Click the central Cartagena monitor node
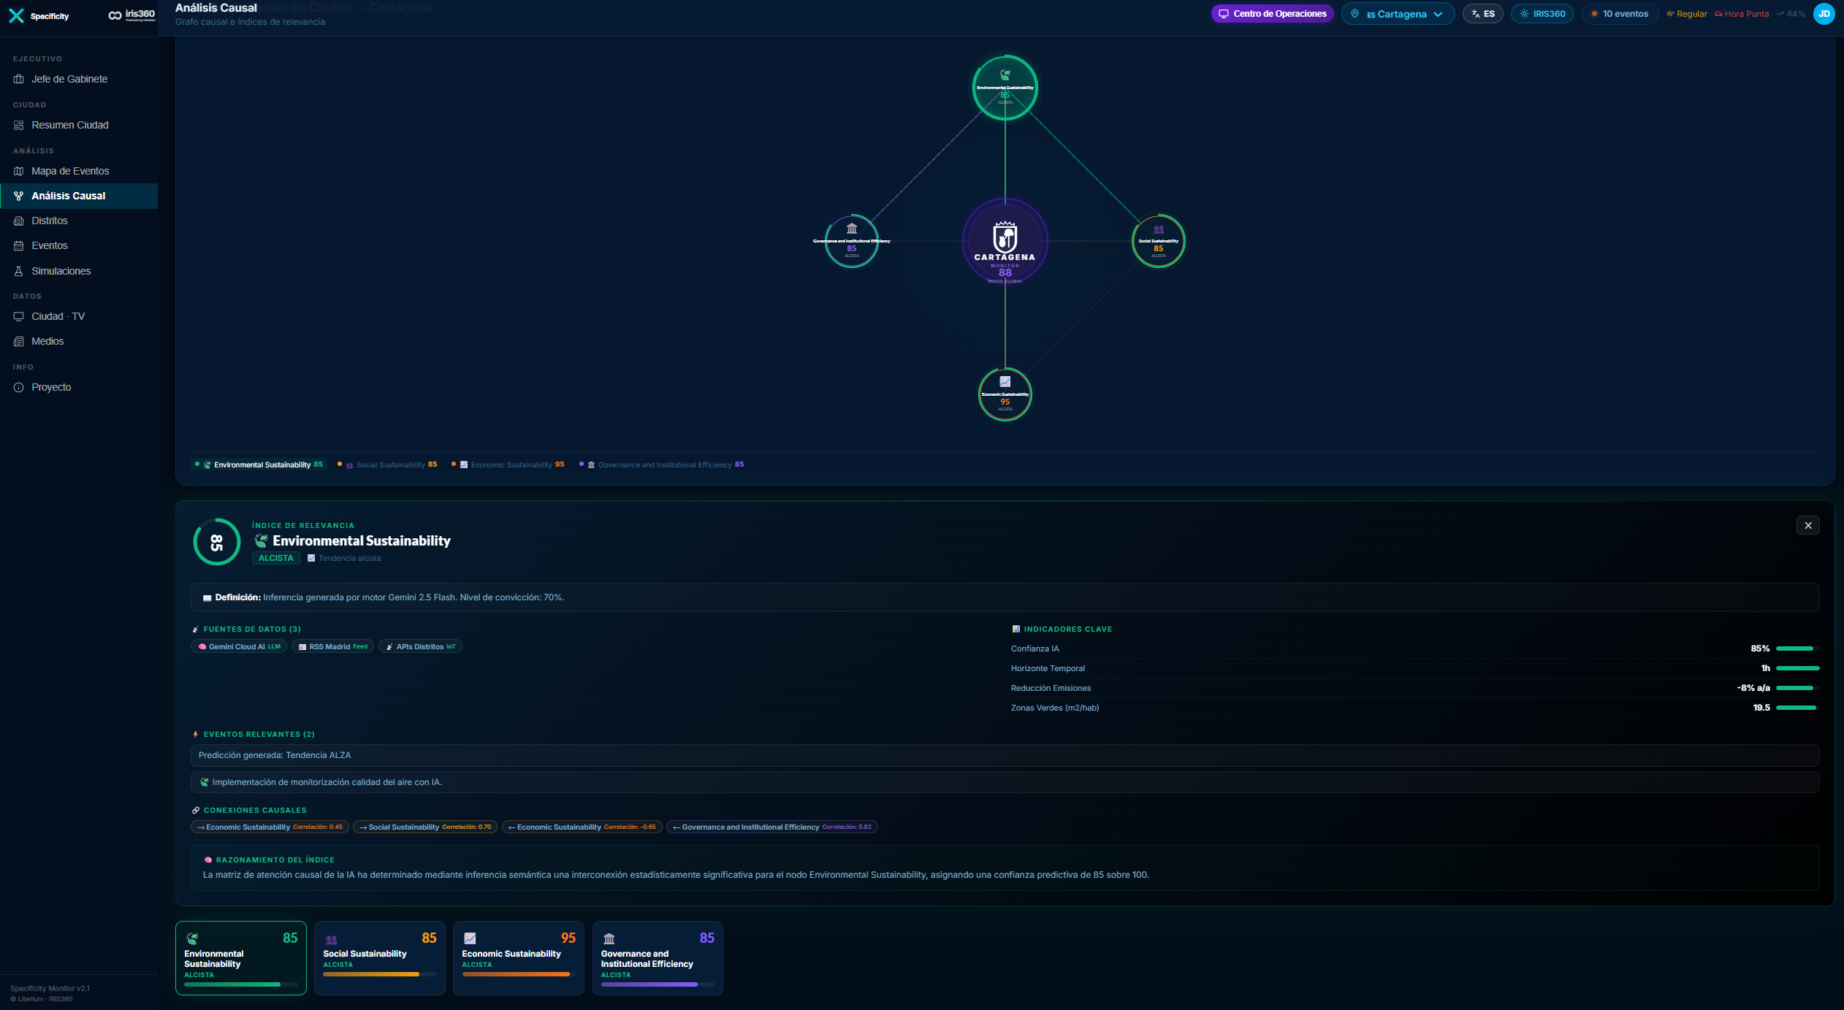 [x=1005, y=242]
